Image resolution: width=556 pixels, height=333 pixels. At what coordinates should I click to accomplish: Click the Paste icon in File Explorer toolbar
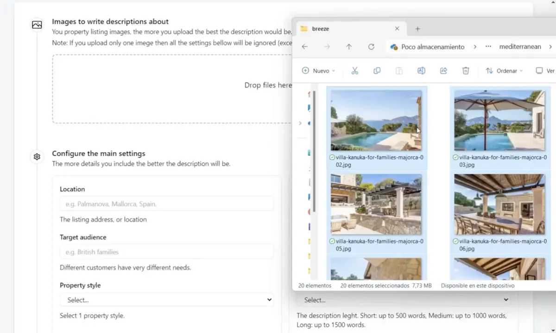click(x=399, y=70)
